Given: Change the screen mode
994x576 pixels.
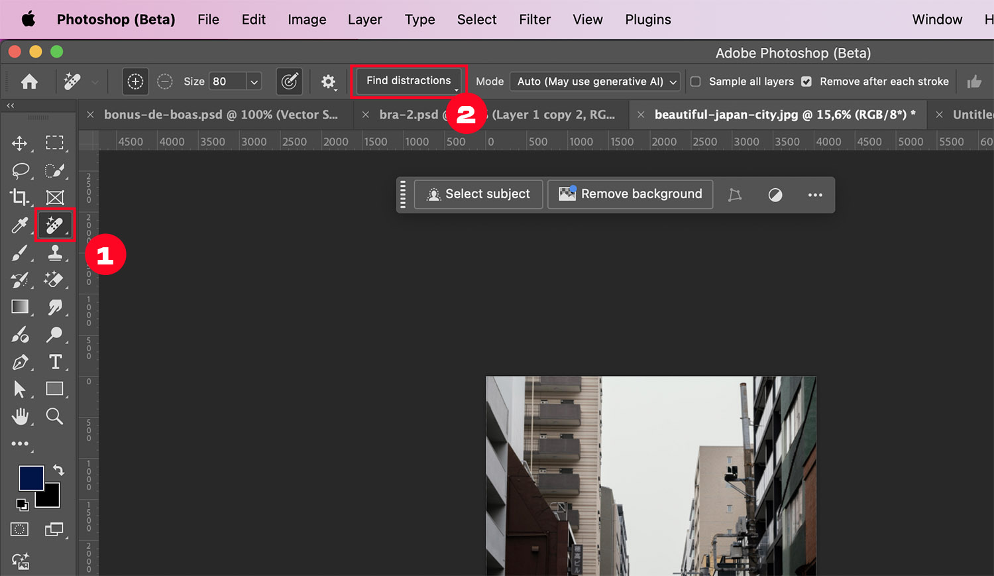Looking at the screenshot, I should coord(54,529).
